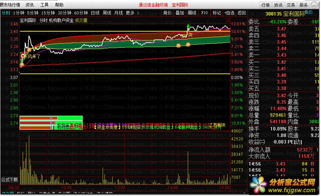Click the 49607 volume-axis label
The width and height of the screenshot is (321, 196).
[x=237, y=131]
